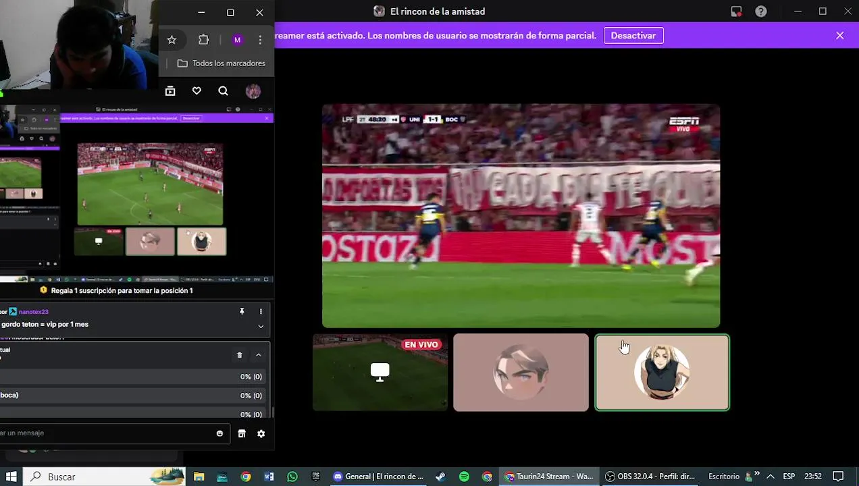Click the chat message input field
The width and height of the screenshot is (859, 486).
(113, 433)
